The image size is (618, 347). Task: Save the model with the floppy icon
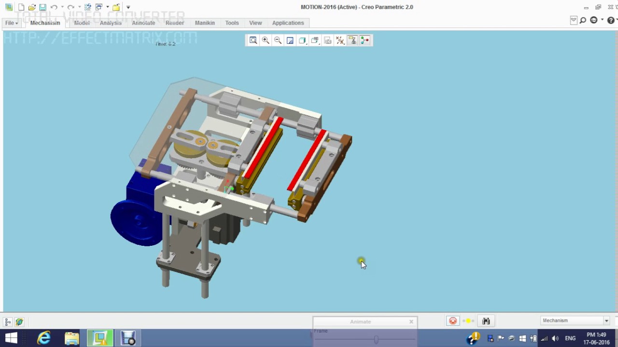point(42,7)
